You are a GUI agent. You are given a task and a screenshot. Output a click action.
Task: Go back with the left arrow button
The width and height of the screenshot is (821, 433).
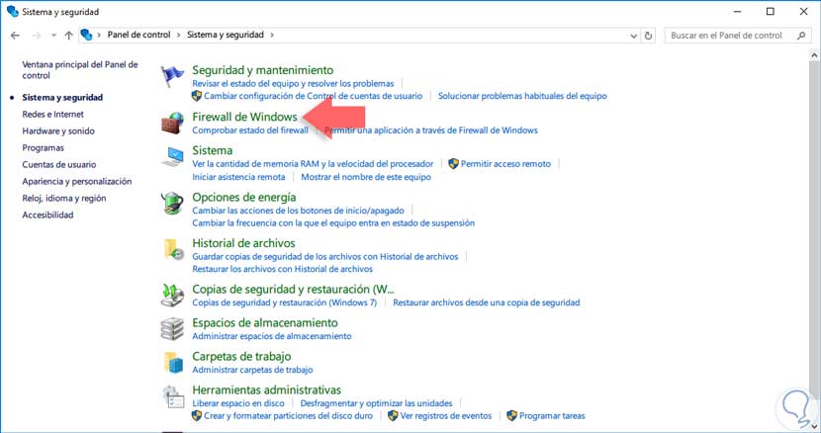[15, 35]
